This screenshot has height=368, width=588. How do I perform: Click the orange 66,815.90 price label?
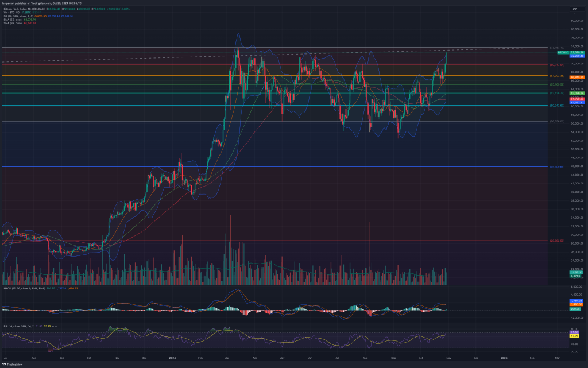577,77
